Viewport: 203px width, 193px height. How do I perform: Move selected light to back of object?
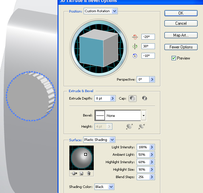pyautogui.click(x=74, y=173)
